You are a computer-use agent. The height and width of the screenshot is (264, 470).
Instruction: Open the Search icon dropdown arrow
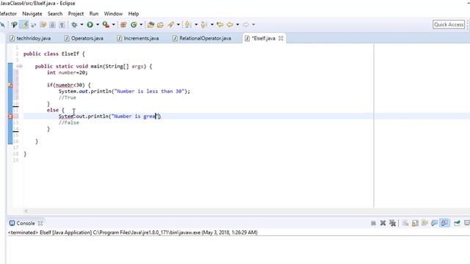[178, 24]
